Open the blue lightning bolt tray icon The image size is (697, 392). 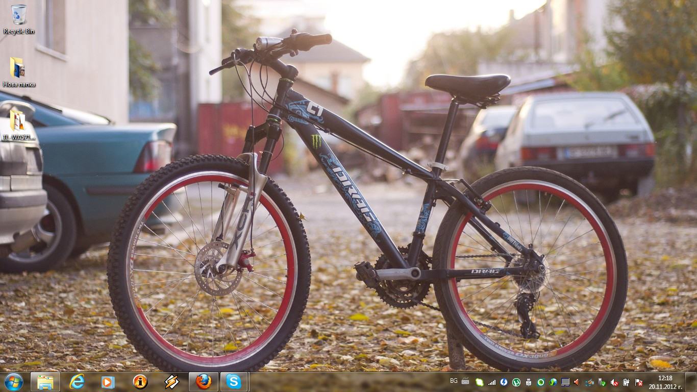[504, 382]
